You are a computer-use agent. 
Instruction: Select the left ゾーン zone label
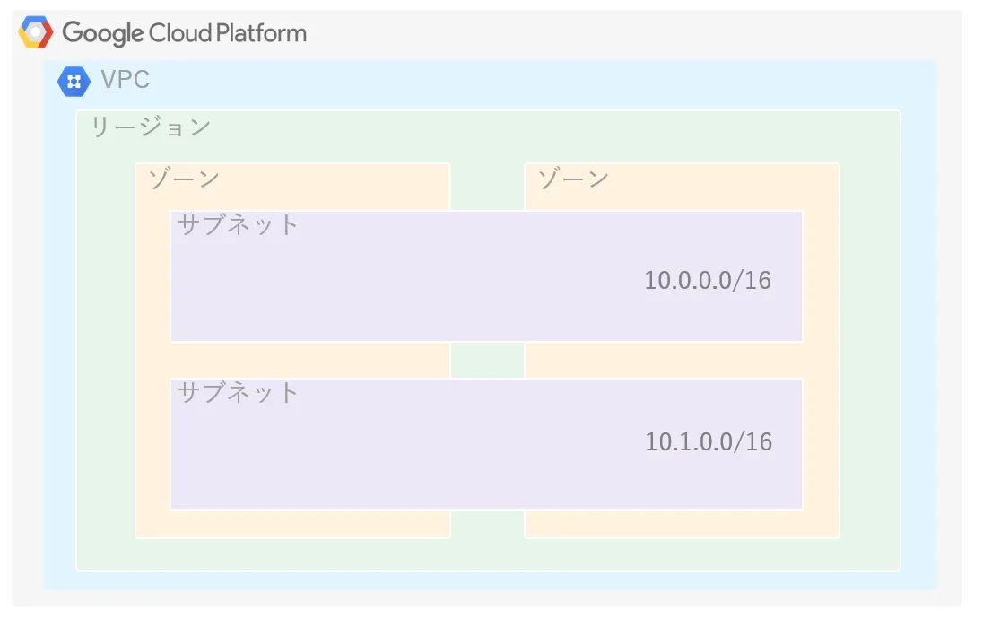tap(184, 179)
